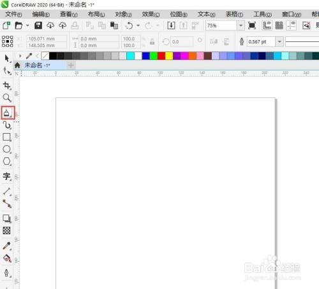Screen dimensions: 319x289
Task: Open the 表格 menu
Action: click(234, 14)
